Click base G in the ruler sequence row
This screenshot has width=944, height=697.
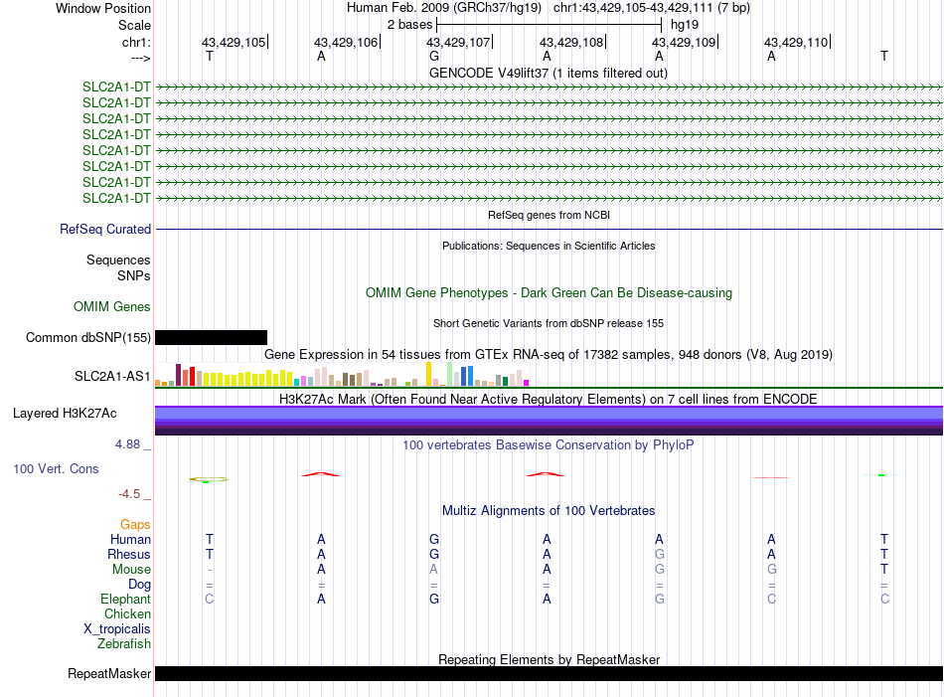click(x=434, y=56)
